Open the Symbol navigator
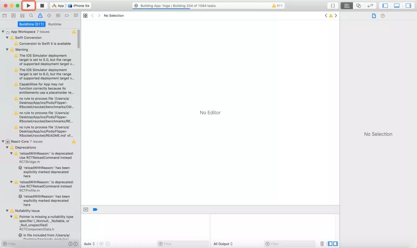Viewport: 417px width, 248px height. [x=22, y=15]
